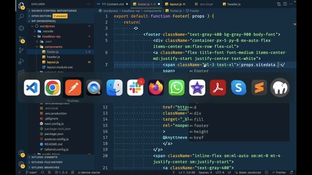Click tabnine starter in the status bar

point(89,173)
